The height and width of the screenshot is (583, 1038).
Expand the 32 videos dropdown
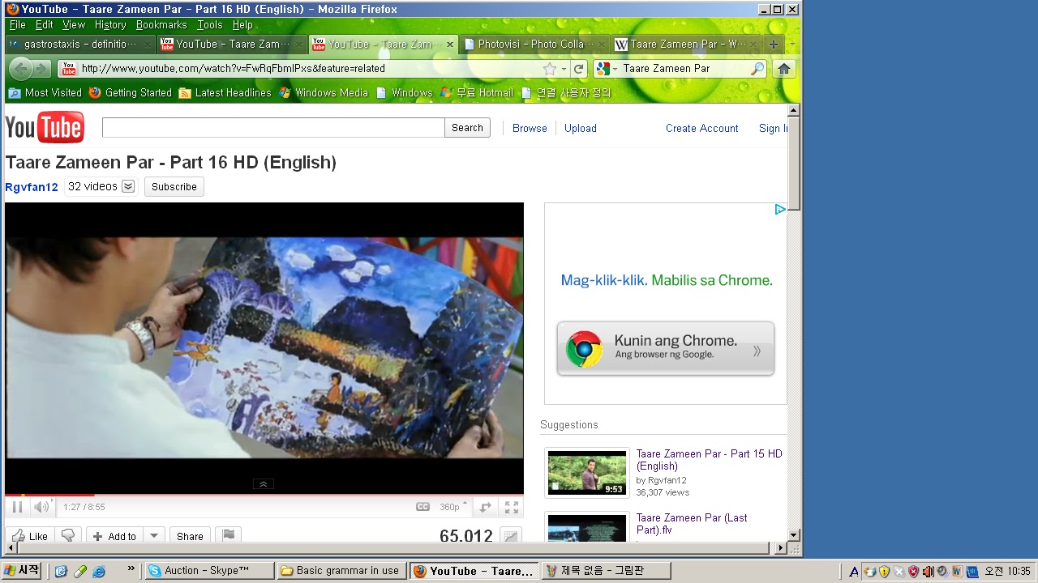[101, 186]
